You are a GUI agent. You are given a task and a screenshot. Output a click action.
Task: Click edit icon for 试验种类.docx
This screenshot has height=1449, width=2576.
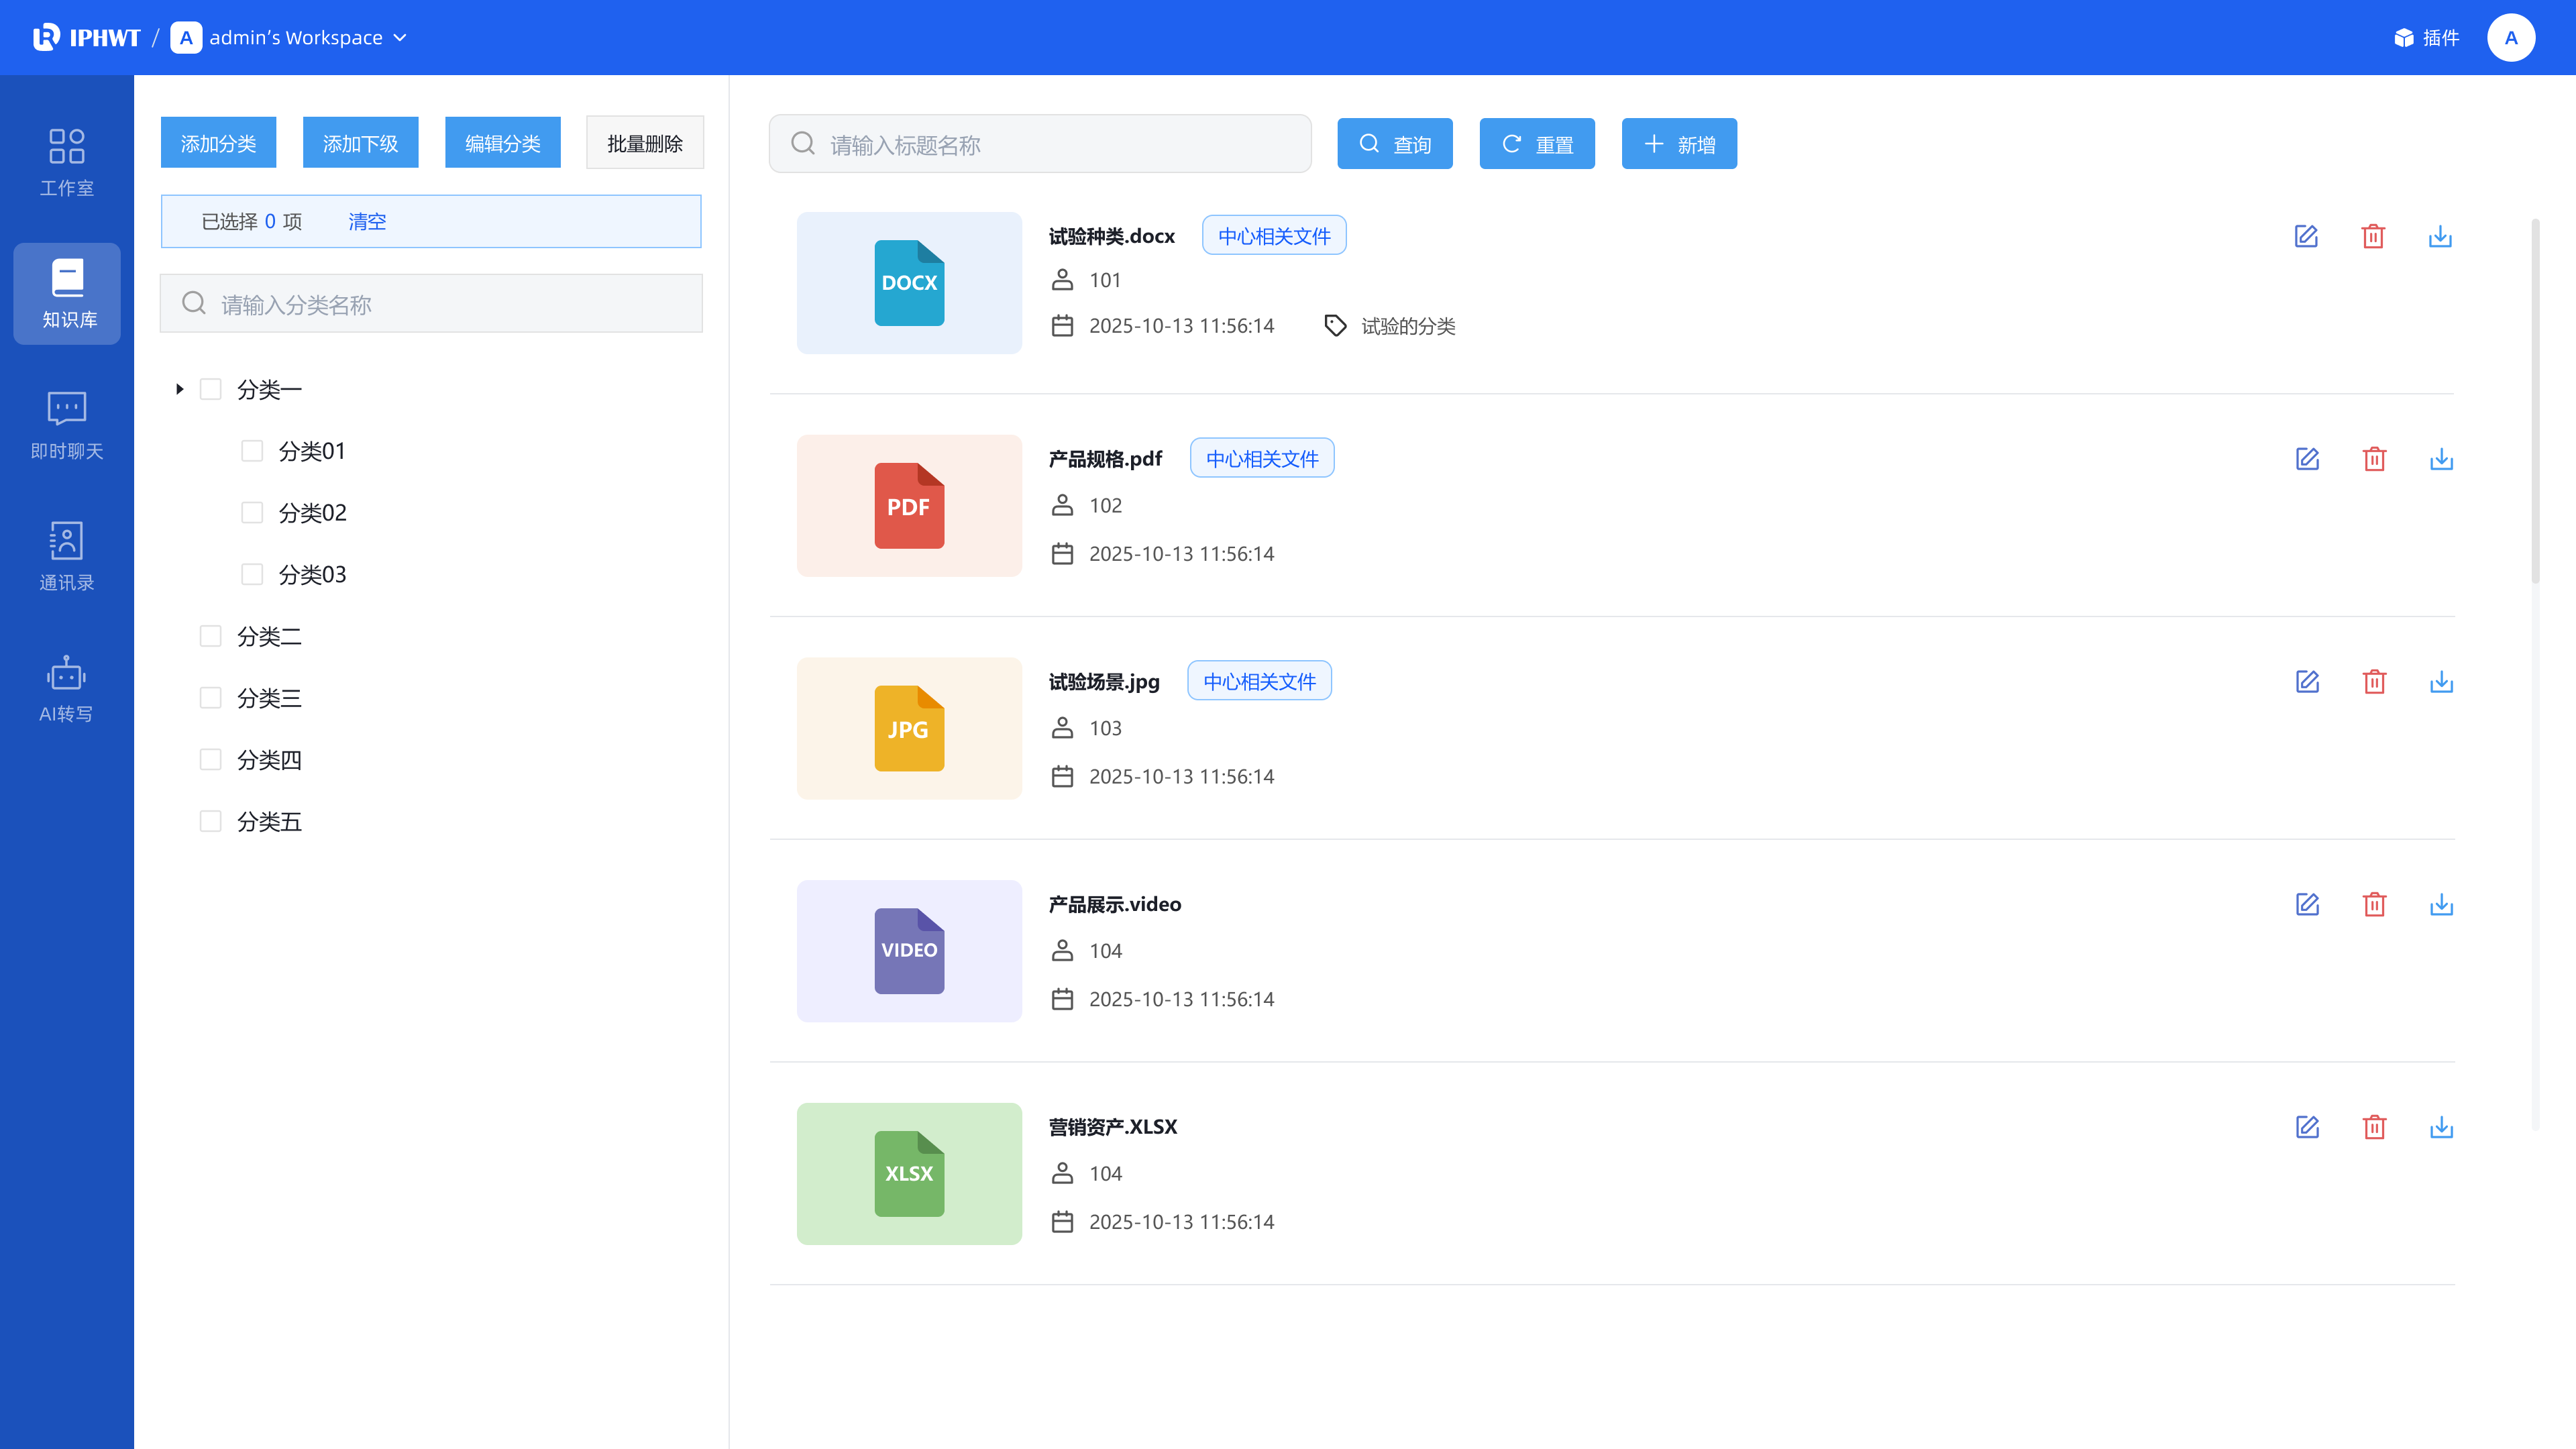point(2305,236)
